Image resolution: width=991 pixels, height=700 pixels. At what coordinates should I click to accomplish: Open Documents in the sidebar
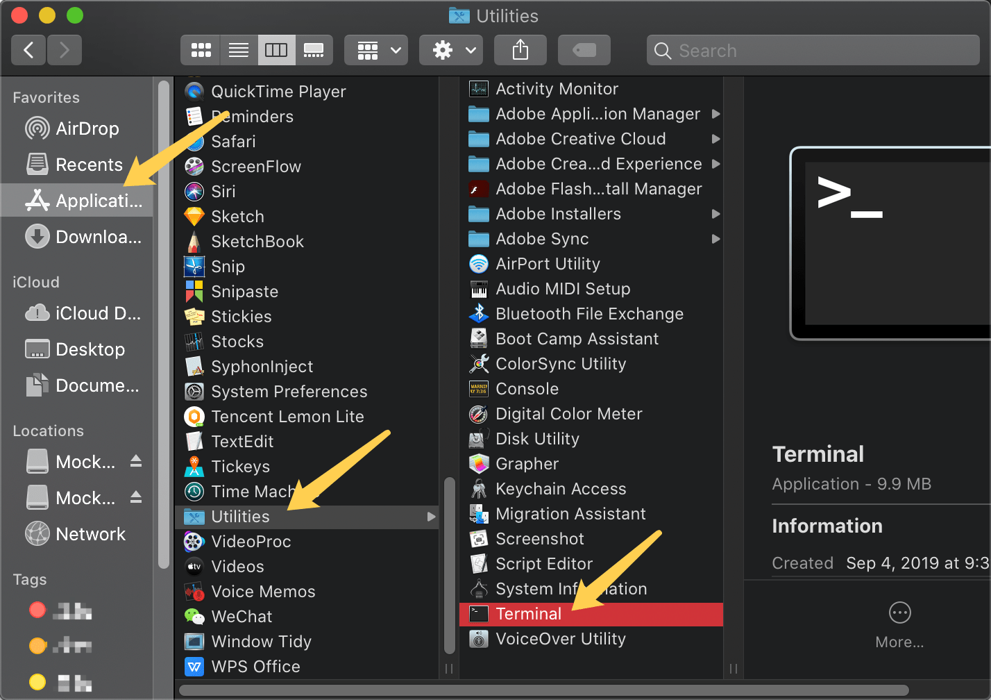coord(76,385)
